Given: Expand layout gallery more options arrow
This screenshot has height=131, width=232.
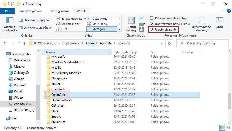Looking at the screenshot, I should coord(119,29).
